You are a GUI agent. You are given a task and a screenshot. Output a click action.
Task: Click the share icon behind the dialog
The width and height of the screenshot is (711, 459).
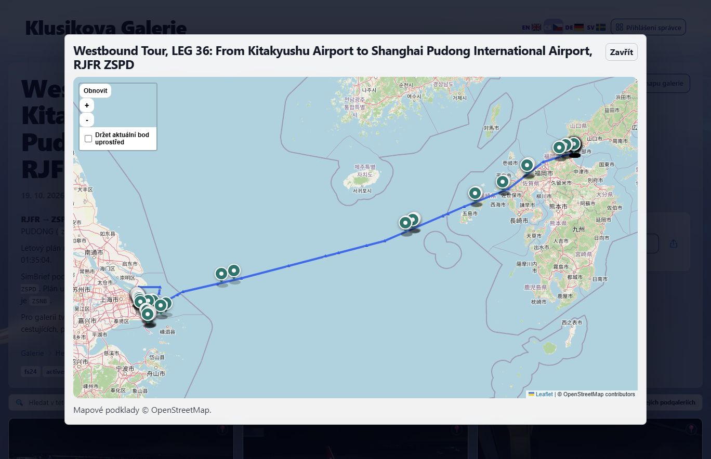674,244
